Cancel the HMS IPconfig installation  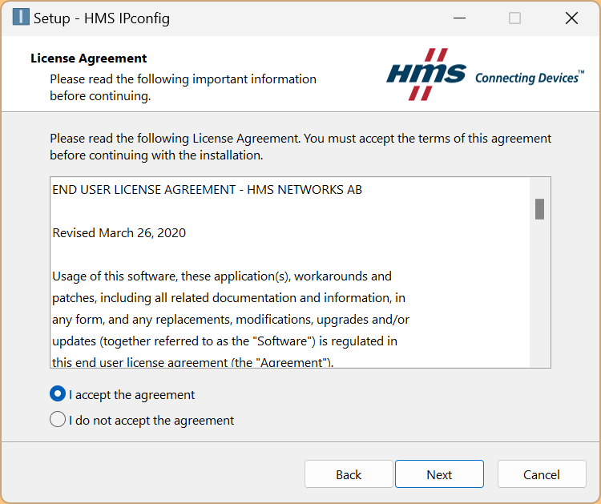(542, 474)
